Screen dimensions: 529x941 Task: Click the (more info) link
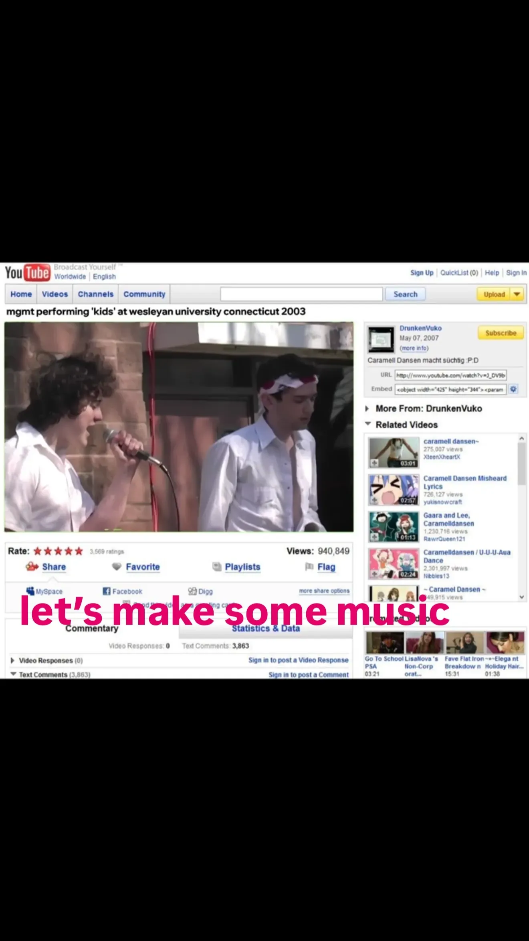pos(414,348)
